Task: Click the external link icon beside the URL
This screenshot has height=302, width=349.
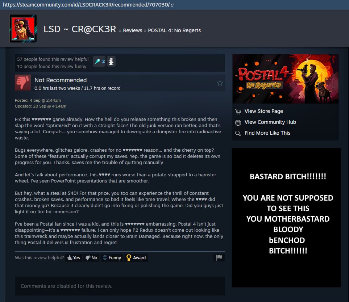Action: click(x=172, y=5)
